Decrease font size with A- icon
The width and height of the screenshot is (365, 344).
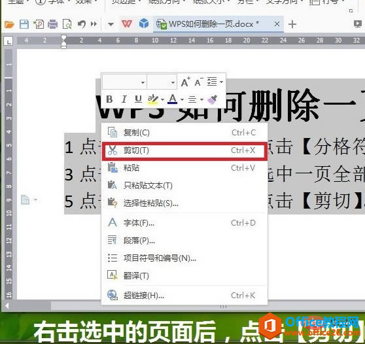click(199, 82)
